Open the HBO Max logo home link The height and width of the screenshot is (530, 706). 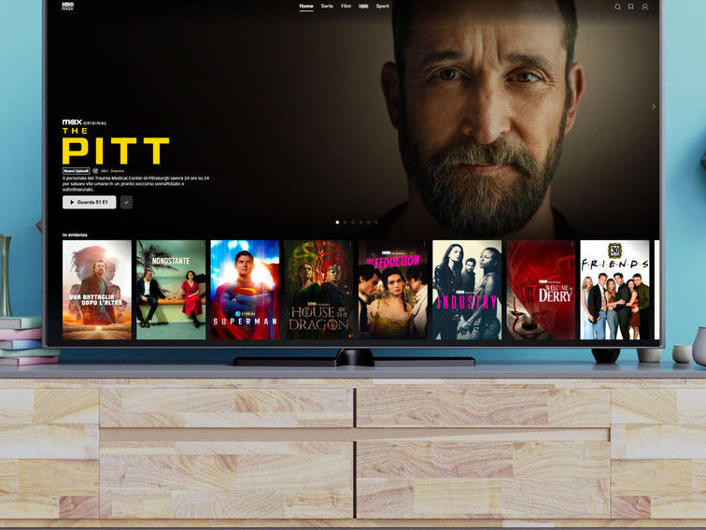pyautogui.click(x=67, y=6)
